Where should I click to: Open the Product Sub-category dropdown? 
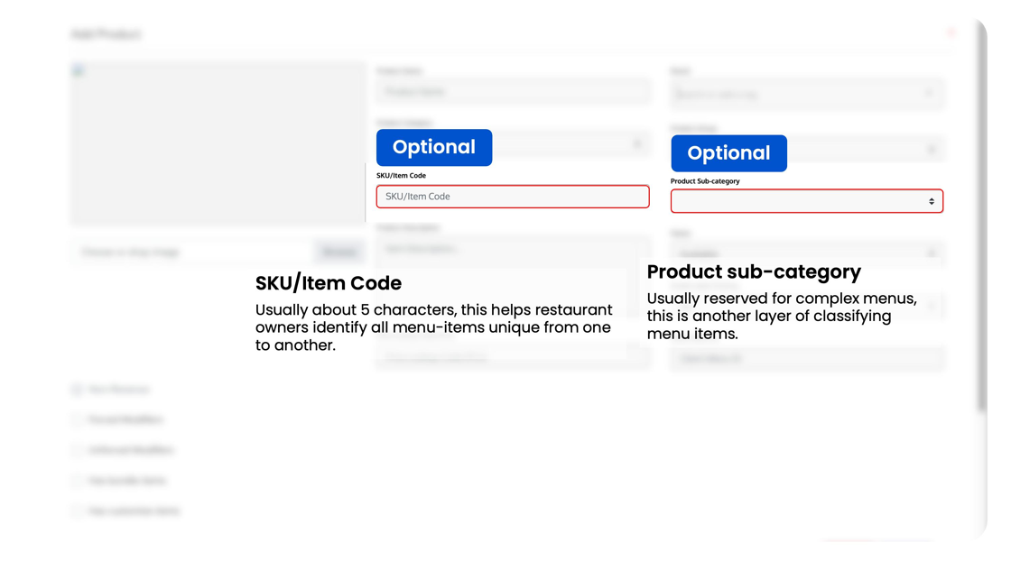807,201
